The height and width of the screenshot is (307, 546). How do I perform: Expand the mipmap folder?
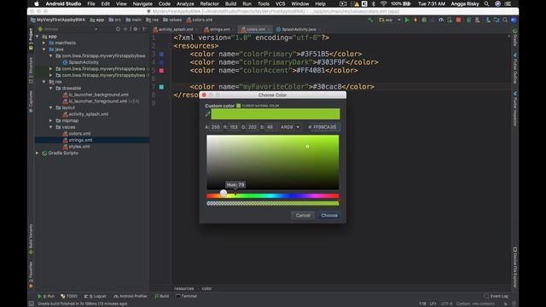pyautogui.click(x=51, y=120)
